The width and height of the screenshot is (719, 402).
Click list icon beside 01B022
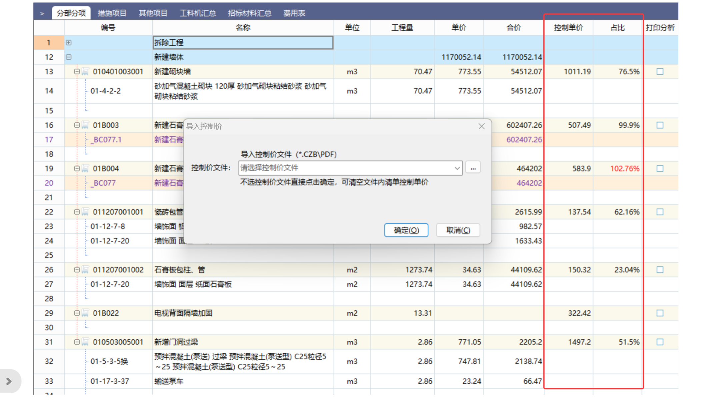pyautogui.click(x=85, y=313)
